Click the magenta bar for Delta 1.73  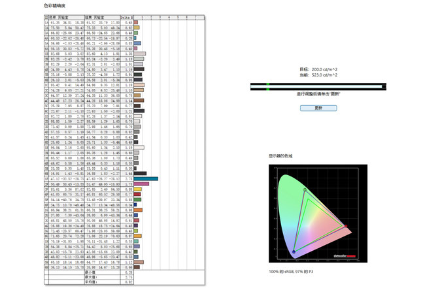(x=141, y=184)
